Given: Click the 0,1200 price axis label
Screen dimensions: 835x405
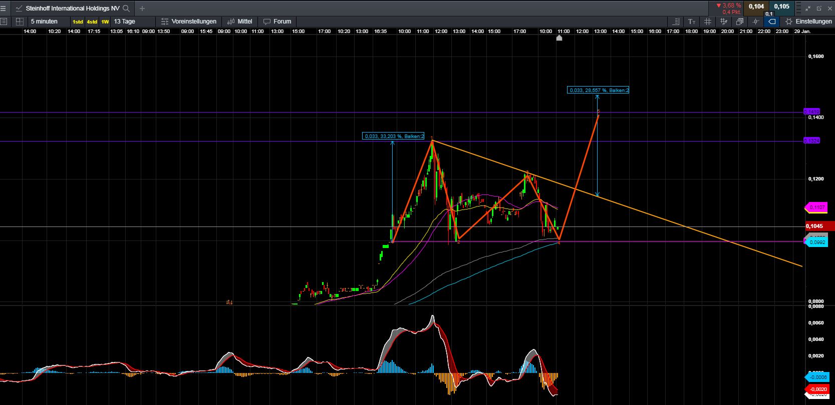Looking at the screenshot, I should pyautogui.click(x=816, y=179).
